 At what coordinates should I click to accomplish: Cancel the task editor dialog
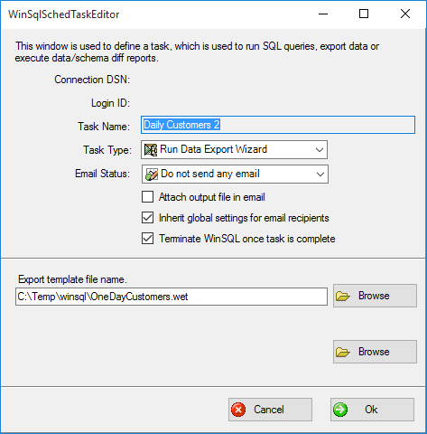270,410
